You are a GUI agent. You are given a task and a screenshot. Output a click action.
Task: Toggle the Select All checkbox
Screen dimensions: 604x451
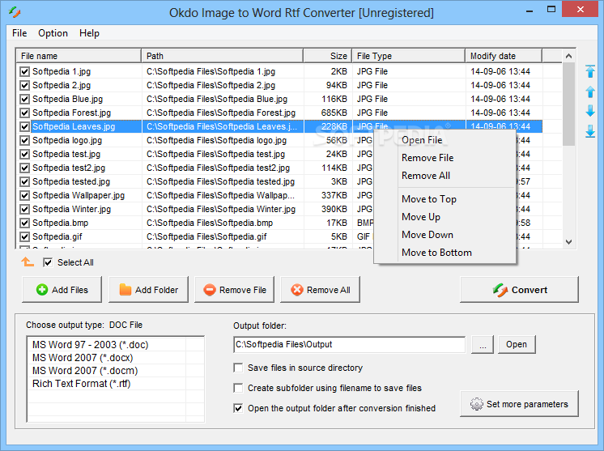point(48,262)
